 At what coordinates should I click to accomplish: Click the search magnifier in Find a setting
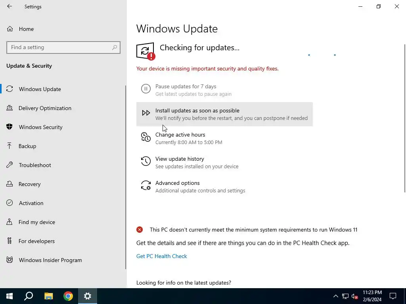tap(115, 47)
